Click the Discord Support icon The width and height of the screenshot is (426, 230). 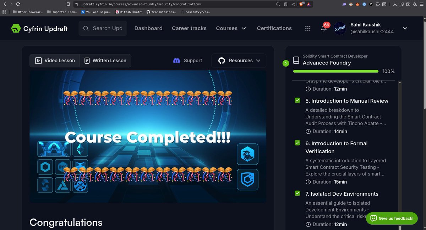point(176,61)
